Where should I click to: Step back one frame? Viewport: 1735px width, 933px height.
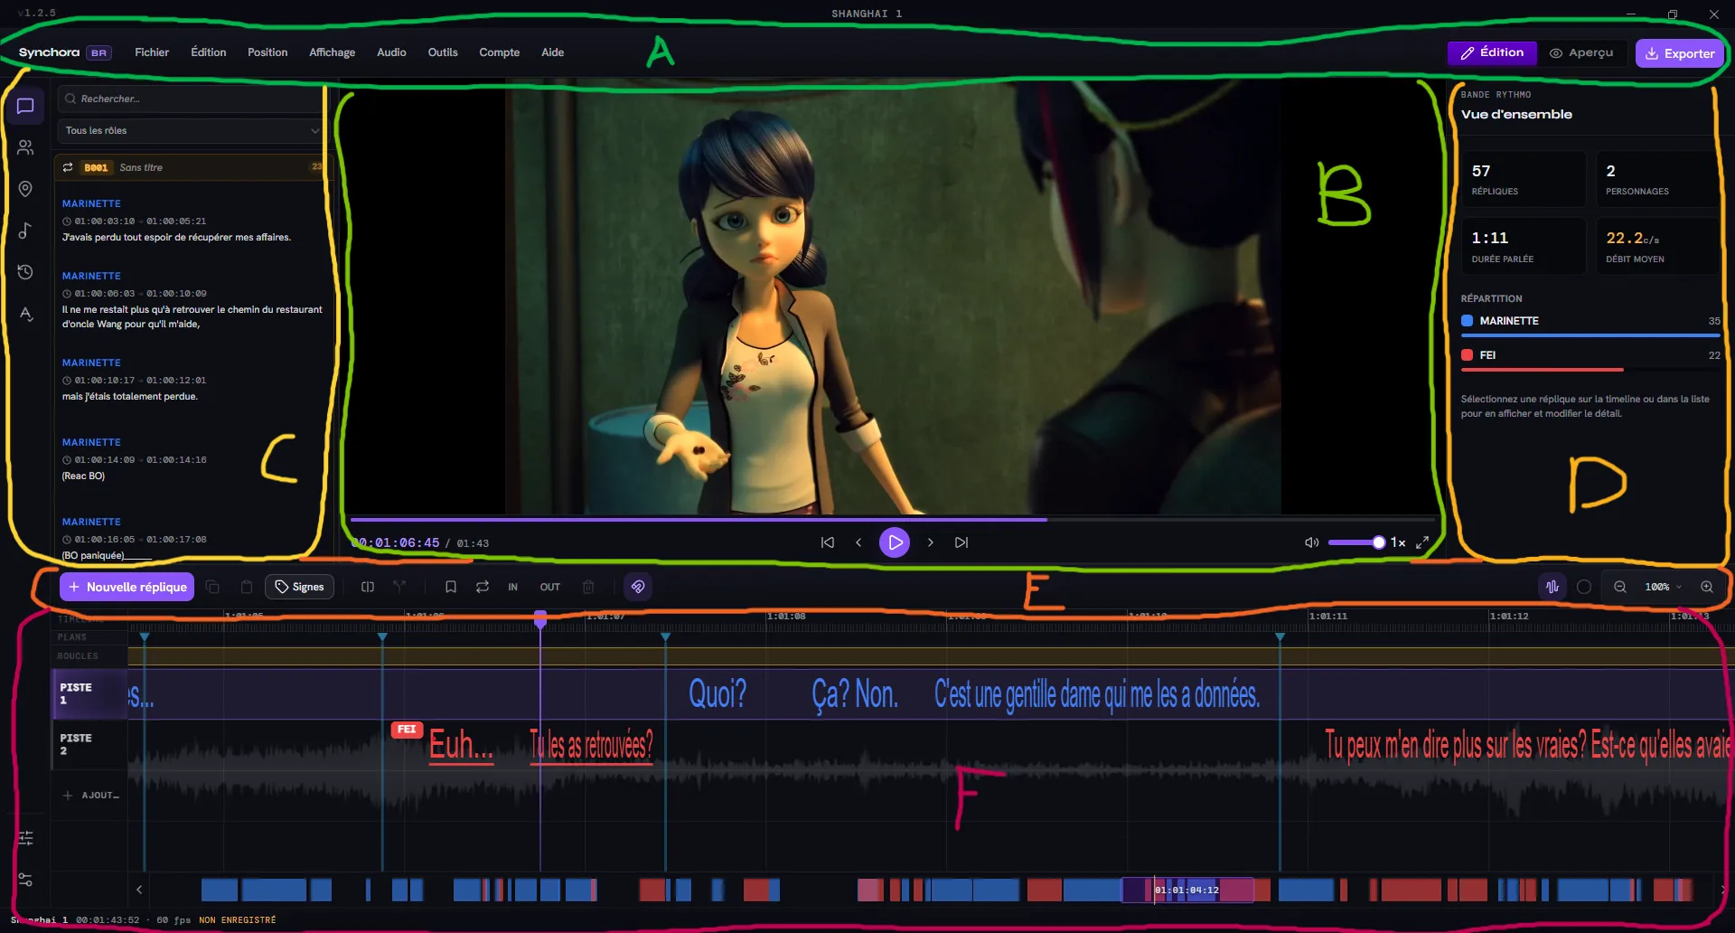[x=858, y=542]
